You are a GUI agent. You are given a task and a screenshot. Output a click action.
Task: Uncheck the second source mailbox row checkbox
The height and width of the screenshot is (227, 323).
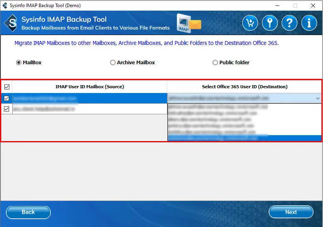pyautogui.click(x=7, y=109)
